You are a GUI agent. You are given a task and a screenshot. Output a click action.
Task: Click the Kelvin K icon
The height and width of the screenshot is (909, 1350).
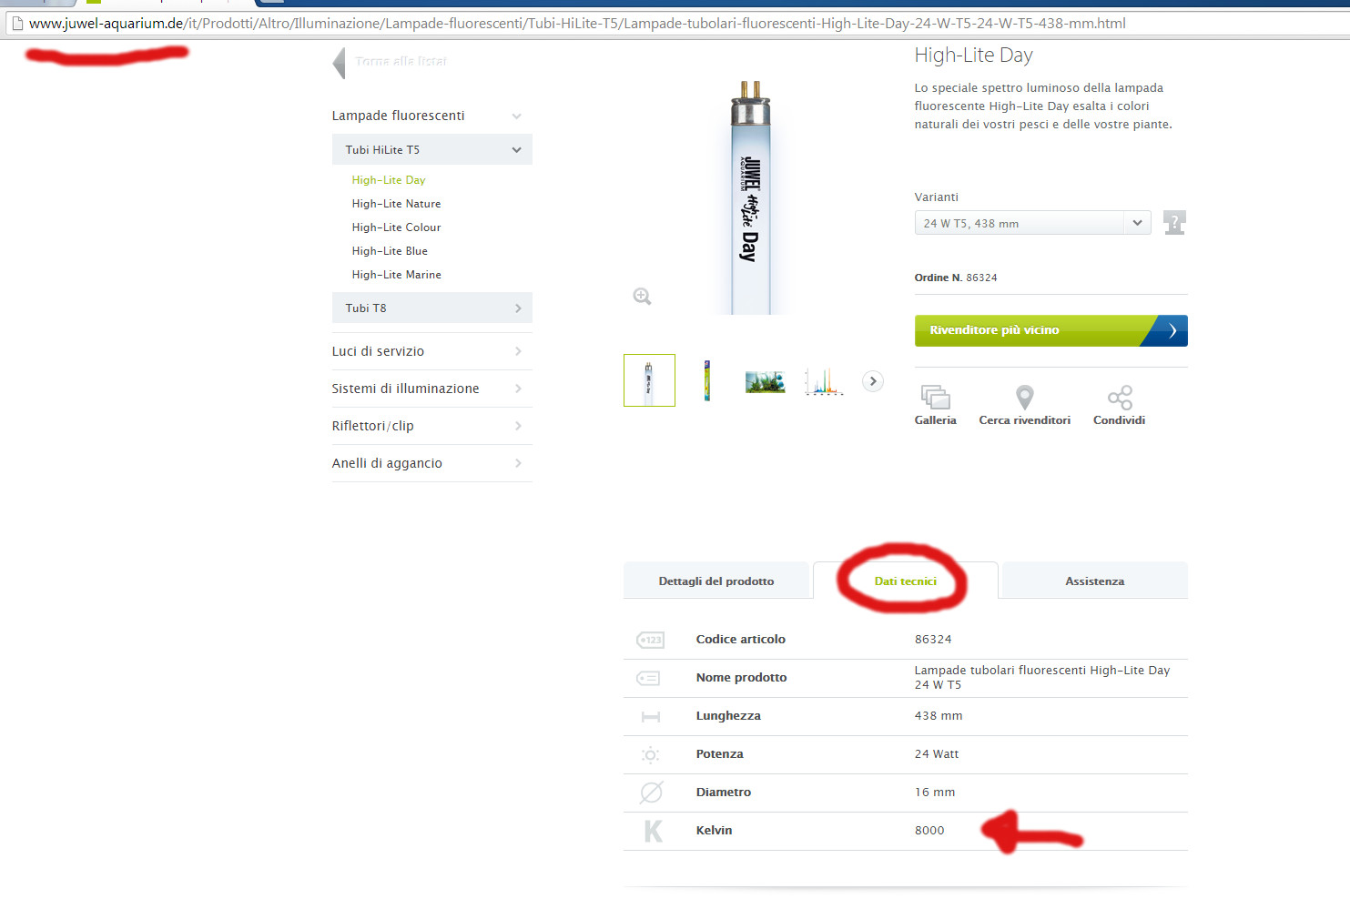tap(653, 831)
